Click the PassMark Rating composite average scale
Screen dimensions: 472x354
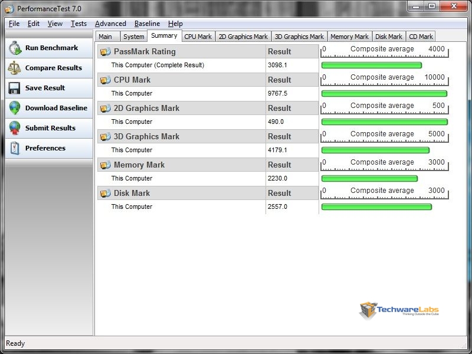(x=385, y=51)
